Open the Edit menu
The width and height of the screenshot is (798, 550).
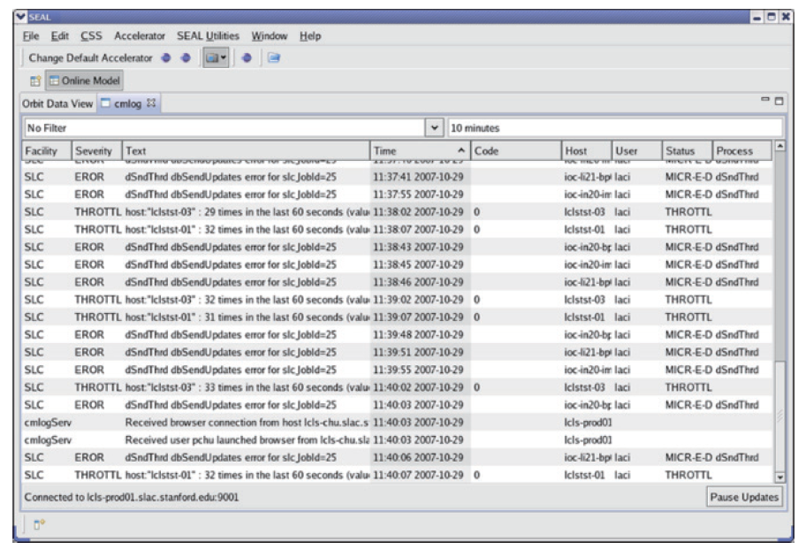(x=59, y=36)
